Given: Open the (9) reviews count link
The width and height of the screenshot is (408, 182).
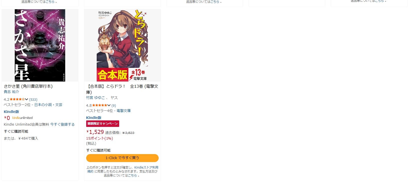Looking at the screenshot, I should coord(114,105).
